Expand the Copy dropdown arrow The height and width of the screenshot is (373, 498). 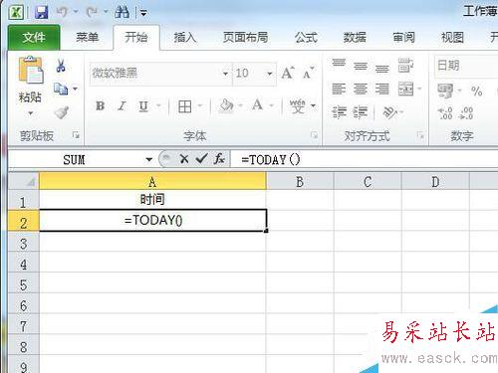(x=75, y=89)
